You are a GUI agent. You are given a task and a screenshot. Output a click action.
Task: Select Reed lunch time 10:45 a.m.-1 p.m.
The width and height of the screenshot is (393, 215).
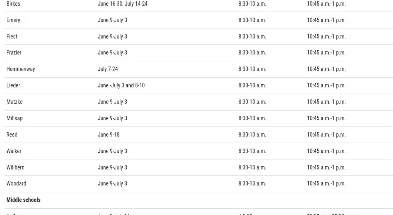(x=326, y=135)
